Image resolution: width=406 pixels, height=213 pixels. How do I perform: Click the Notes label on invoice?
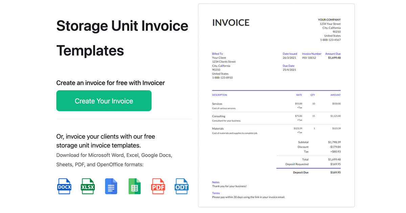[x=216, y=182]
